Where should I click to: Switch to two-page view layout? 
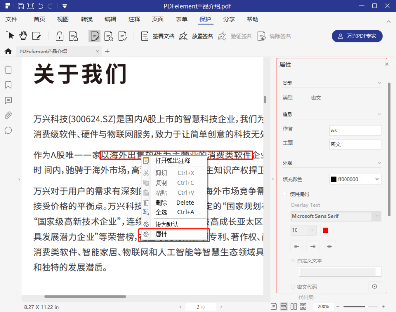pyautogui.click(x=295, y=306)
